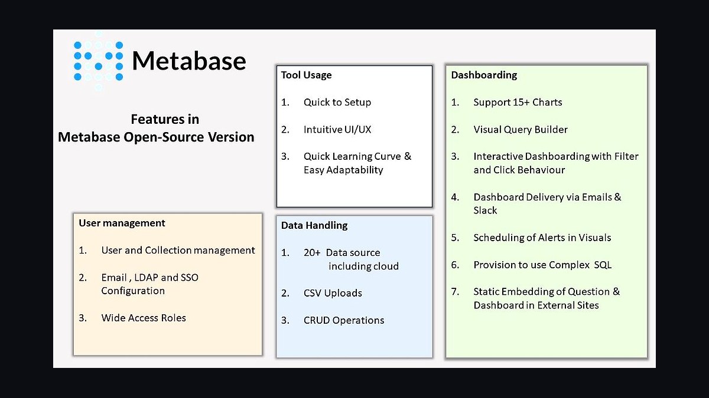Click 'Dashboard Delivery via Emails &' line
The height and width of the screenshot is (398, 709).
tap(548, 197)
